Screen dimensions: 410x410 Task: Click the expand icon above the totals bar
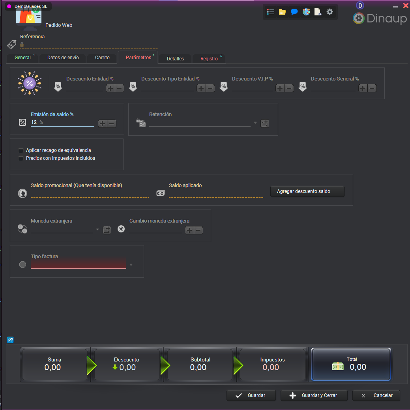tap(10, 340)
